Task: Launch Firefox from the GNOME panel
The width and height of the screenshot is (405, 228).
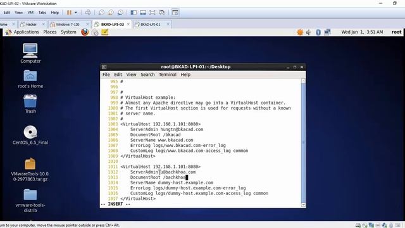Action: point(85,32)
